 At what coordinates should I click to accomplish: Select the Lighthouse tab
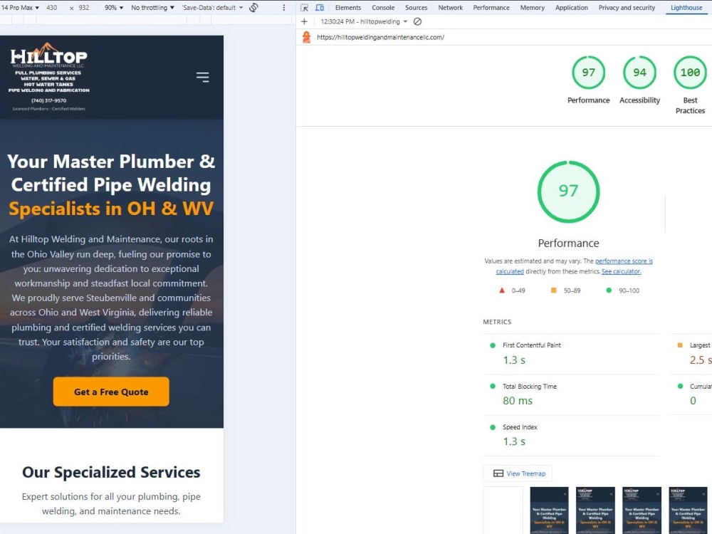[686, 8]
